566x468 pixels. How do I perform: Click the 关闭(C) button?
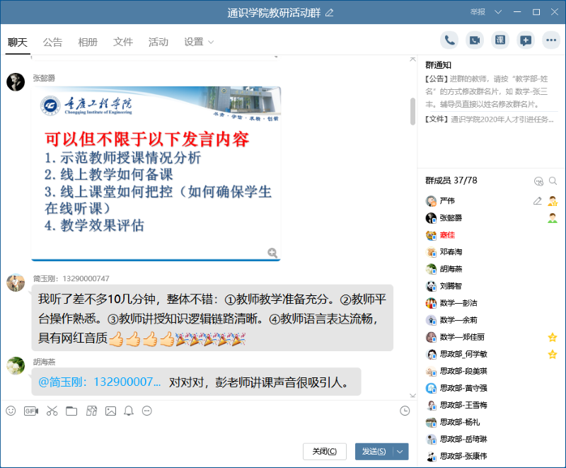click(x=325, y=451)
